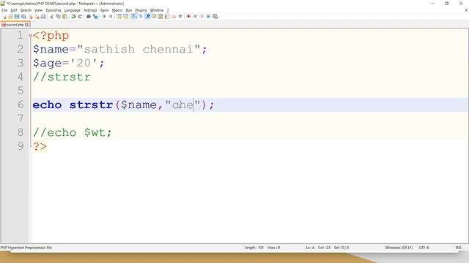Screen dimensions: 469x263
Task: Select the second.php document tab
Action: pos(15,25)
